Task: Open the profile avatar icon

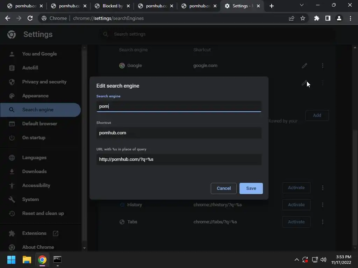Action: coord(339,18)
